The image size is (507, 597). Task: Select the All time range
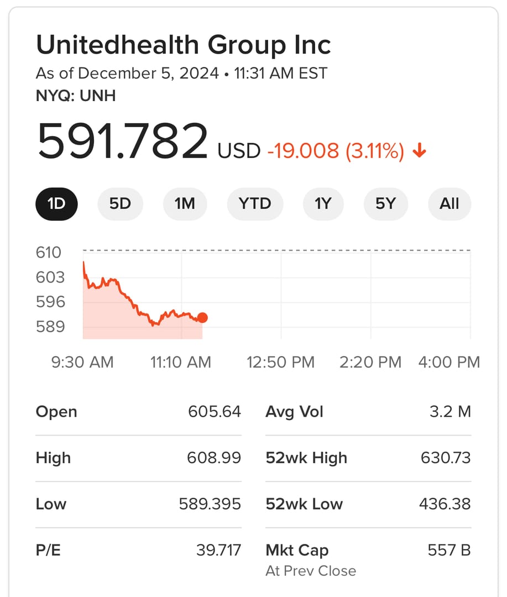coord(449,204)
